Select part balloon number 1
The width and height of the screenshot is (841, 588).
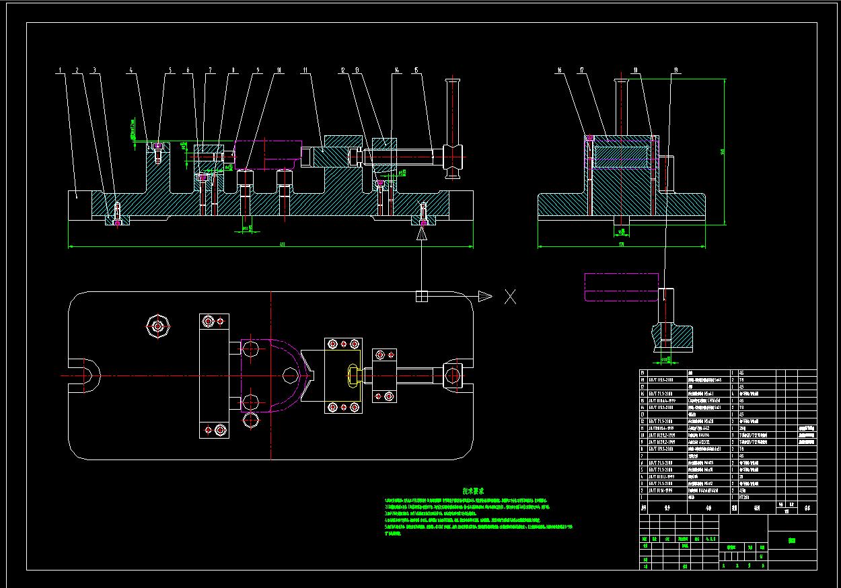coord(60,69)
